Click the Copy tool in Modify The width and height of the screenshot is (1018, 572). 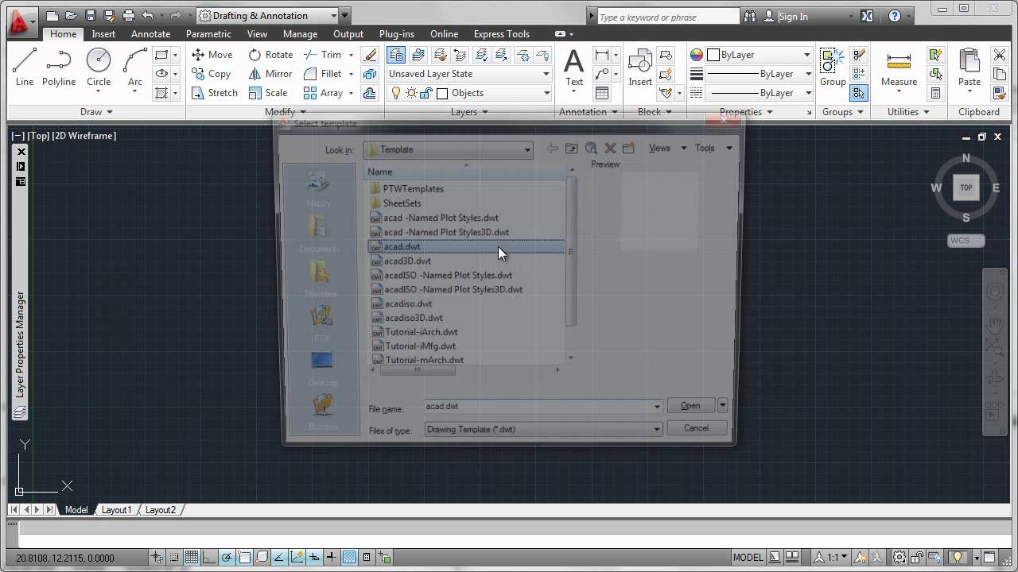click(x=212, y=74)
